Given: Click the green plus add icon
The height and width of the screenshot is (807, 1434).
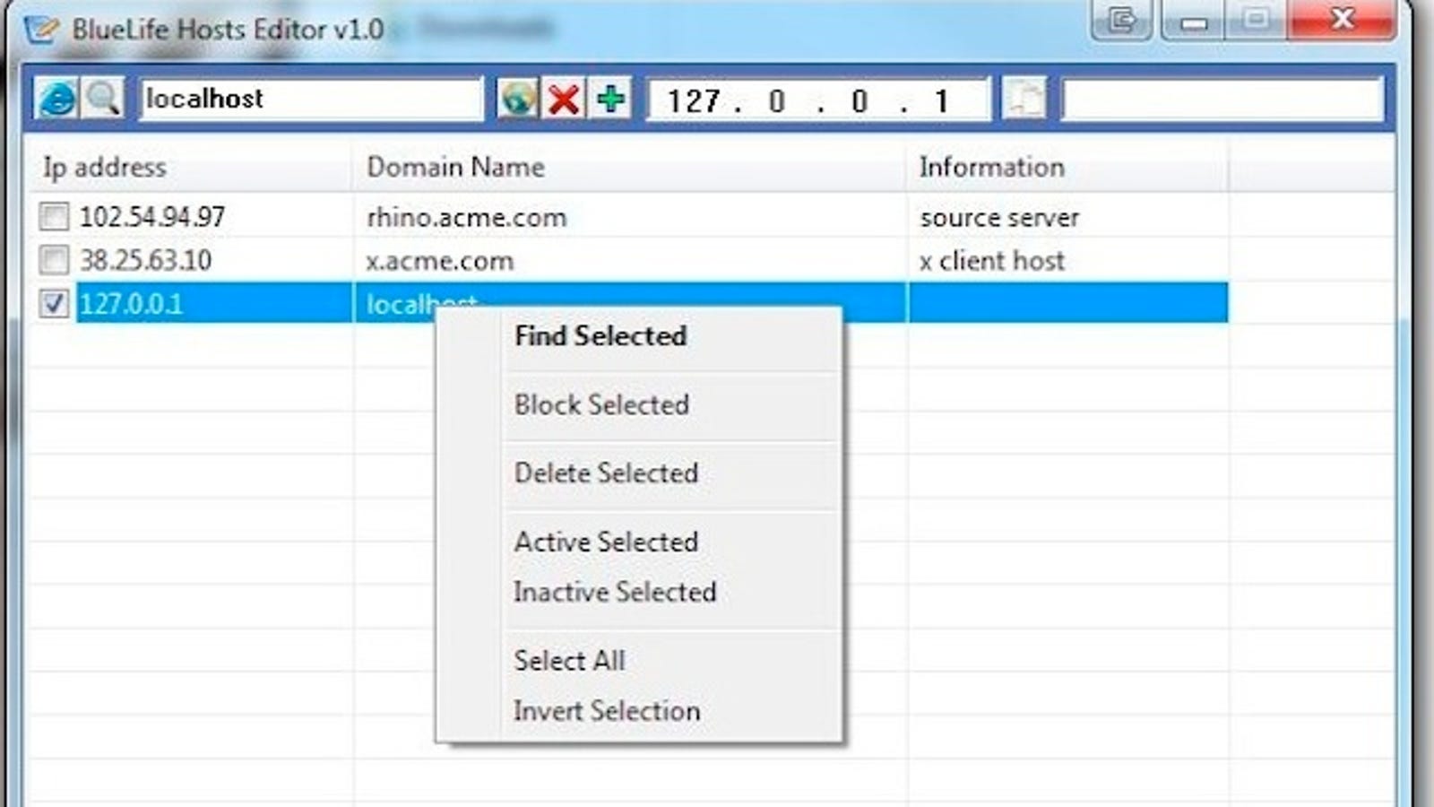Looking at the screenshot, I should point(610,99).
